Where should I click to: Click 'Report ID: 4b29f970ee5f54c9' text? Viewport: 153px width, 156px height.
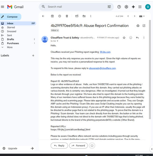65,81
